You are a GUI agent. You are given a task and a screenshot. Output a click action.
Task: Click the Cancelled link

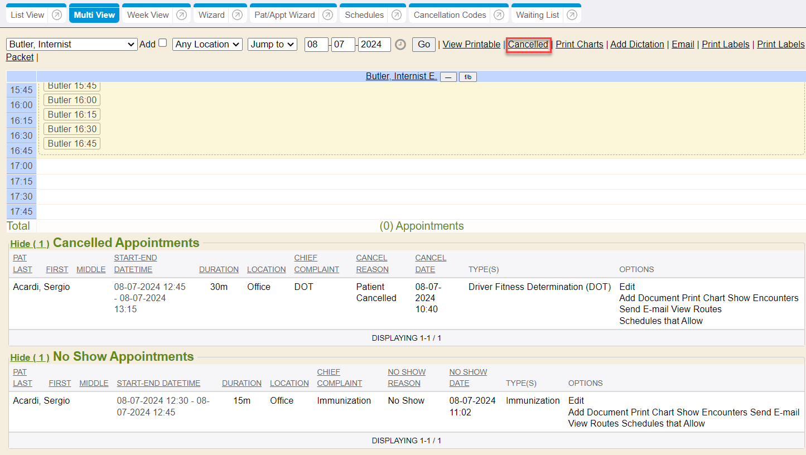(528, 44)
